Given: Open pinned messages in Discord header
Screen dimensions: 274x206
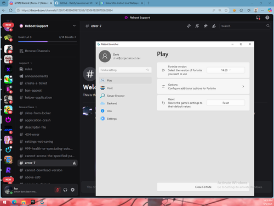Looking at the screenshot, I should tap(206, 26).
